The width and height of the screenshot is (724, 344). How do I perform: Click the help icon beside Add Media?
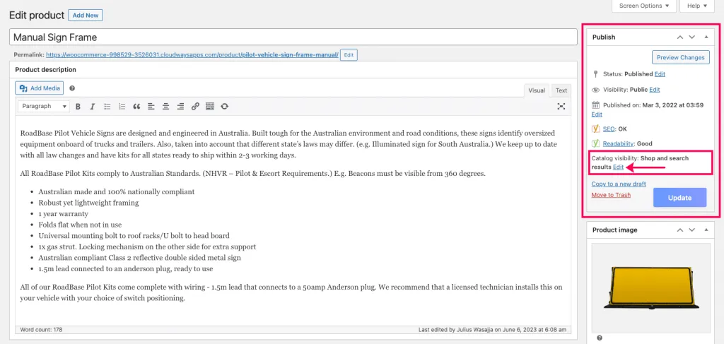[x=72, y=88]
